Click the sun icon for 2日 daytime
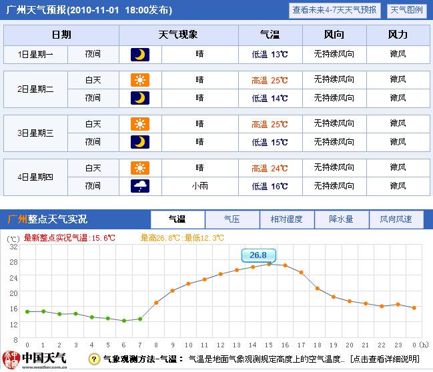433x372 pixels. 140,80
